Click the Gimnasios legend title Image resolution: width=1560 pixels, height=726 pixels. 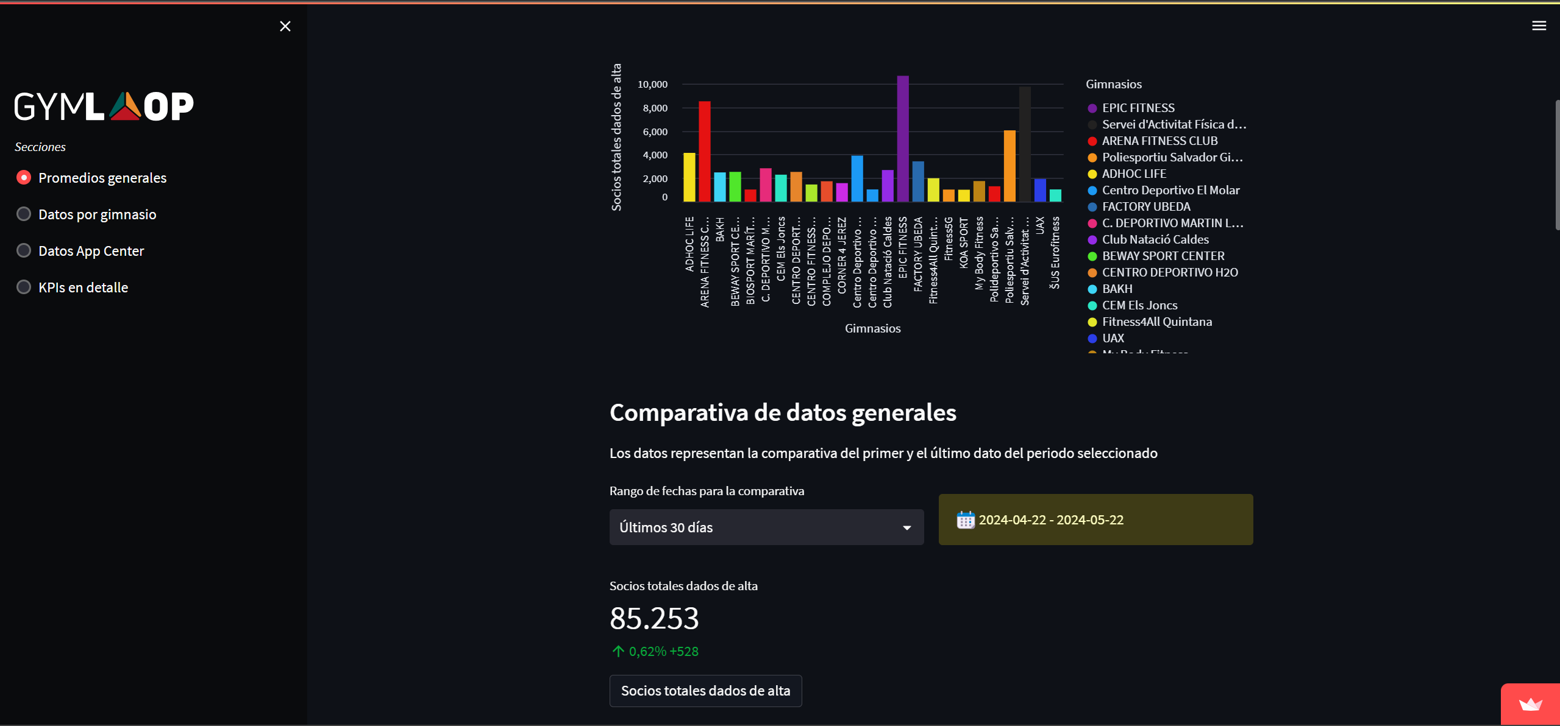[1114, 84]
